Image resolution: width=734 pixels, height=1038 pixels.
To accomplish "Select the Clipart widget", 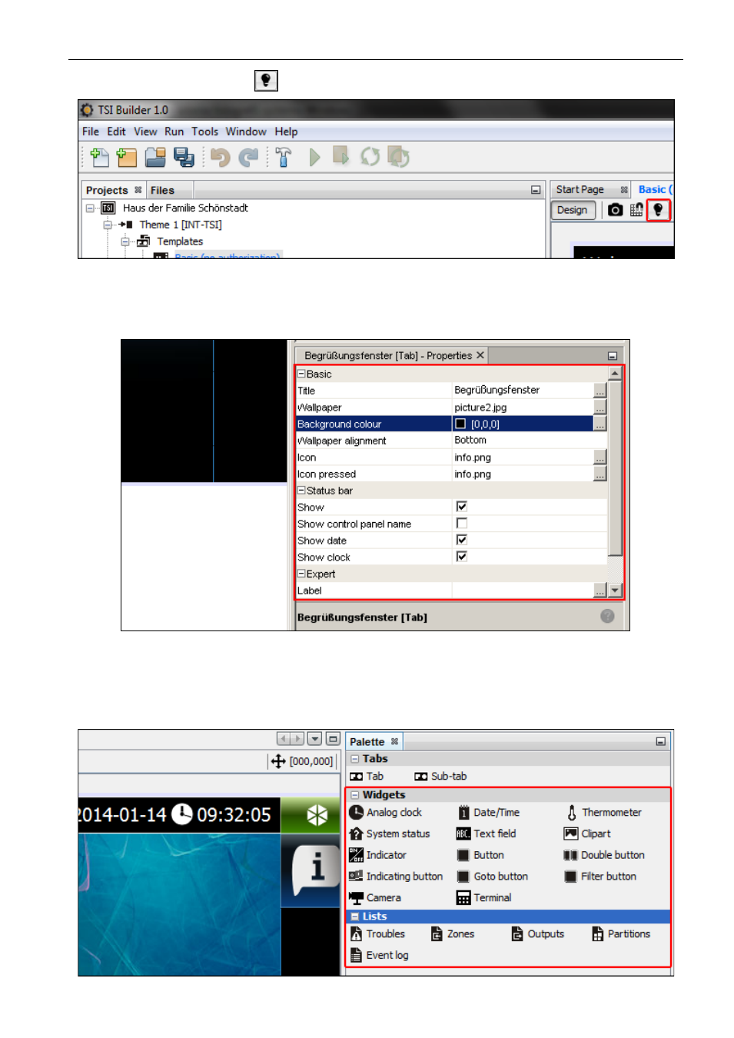I will [x=587, y=833].
